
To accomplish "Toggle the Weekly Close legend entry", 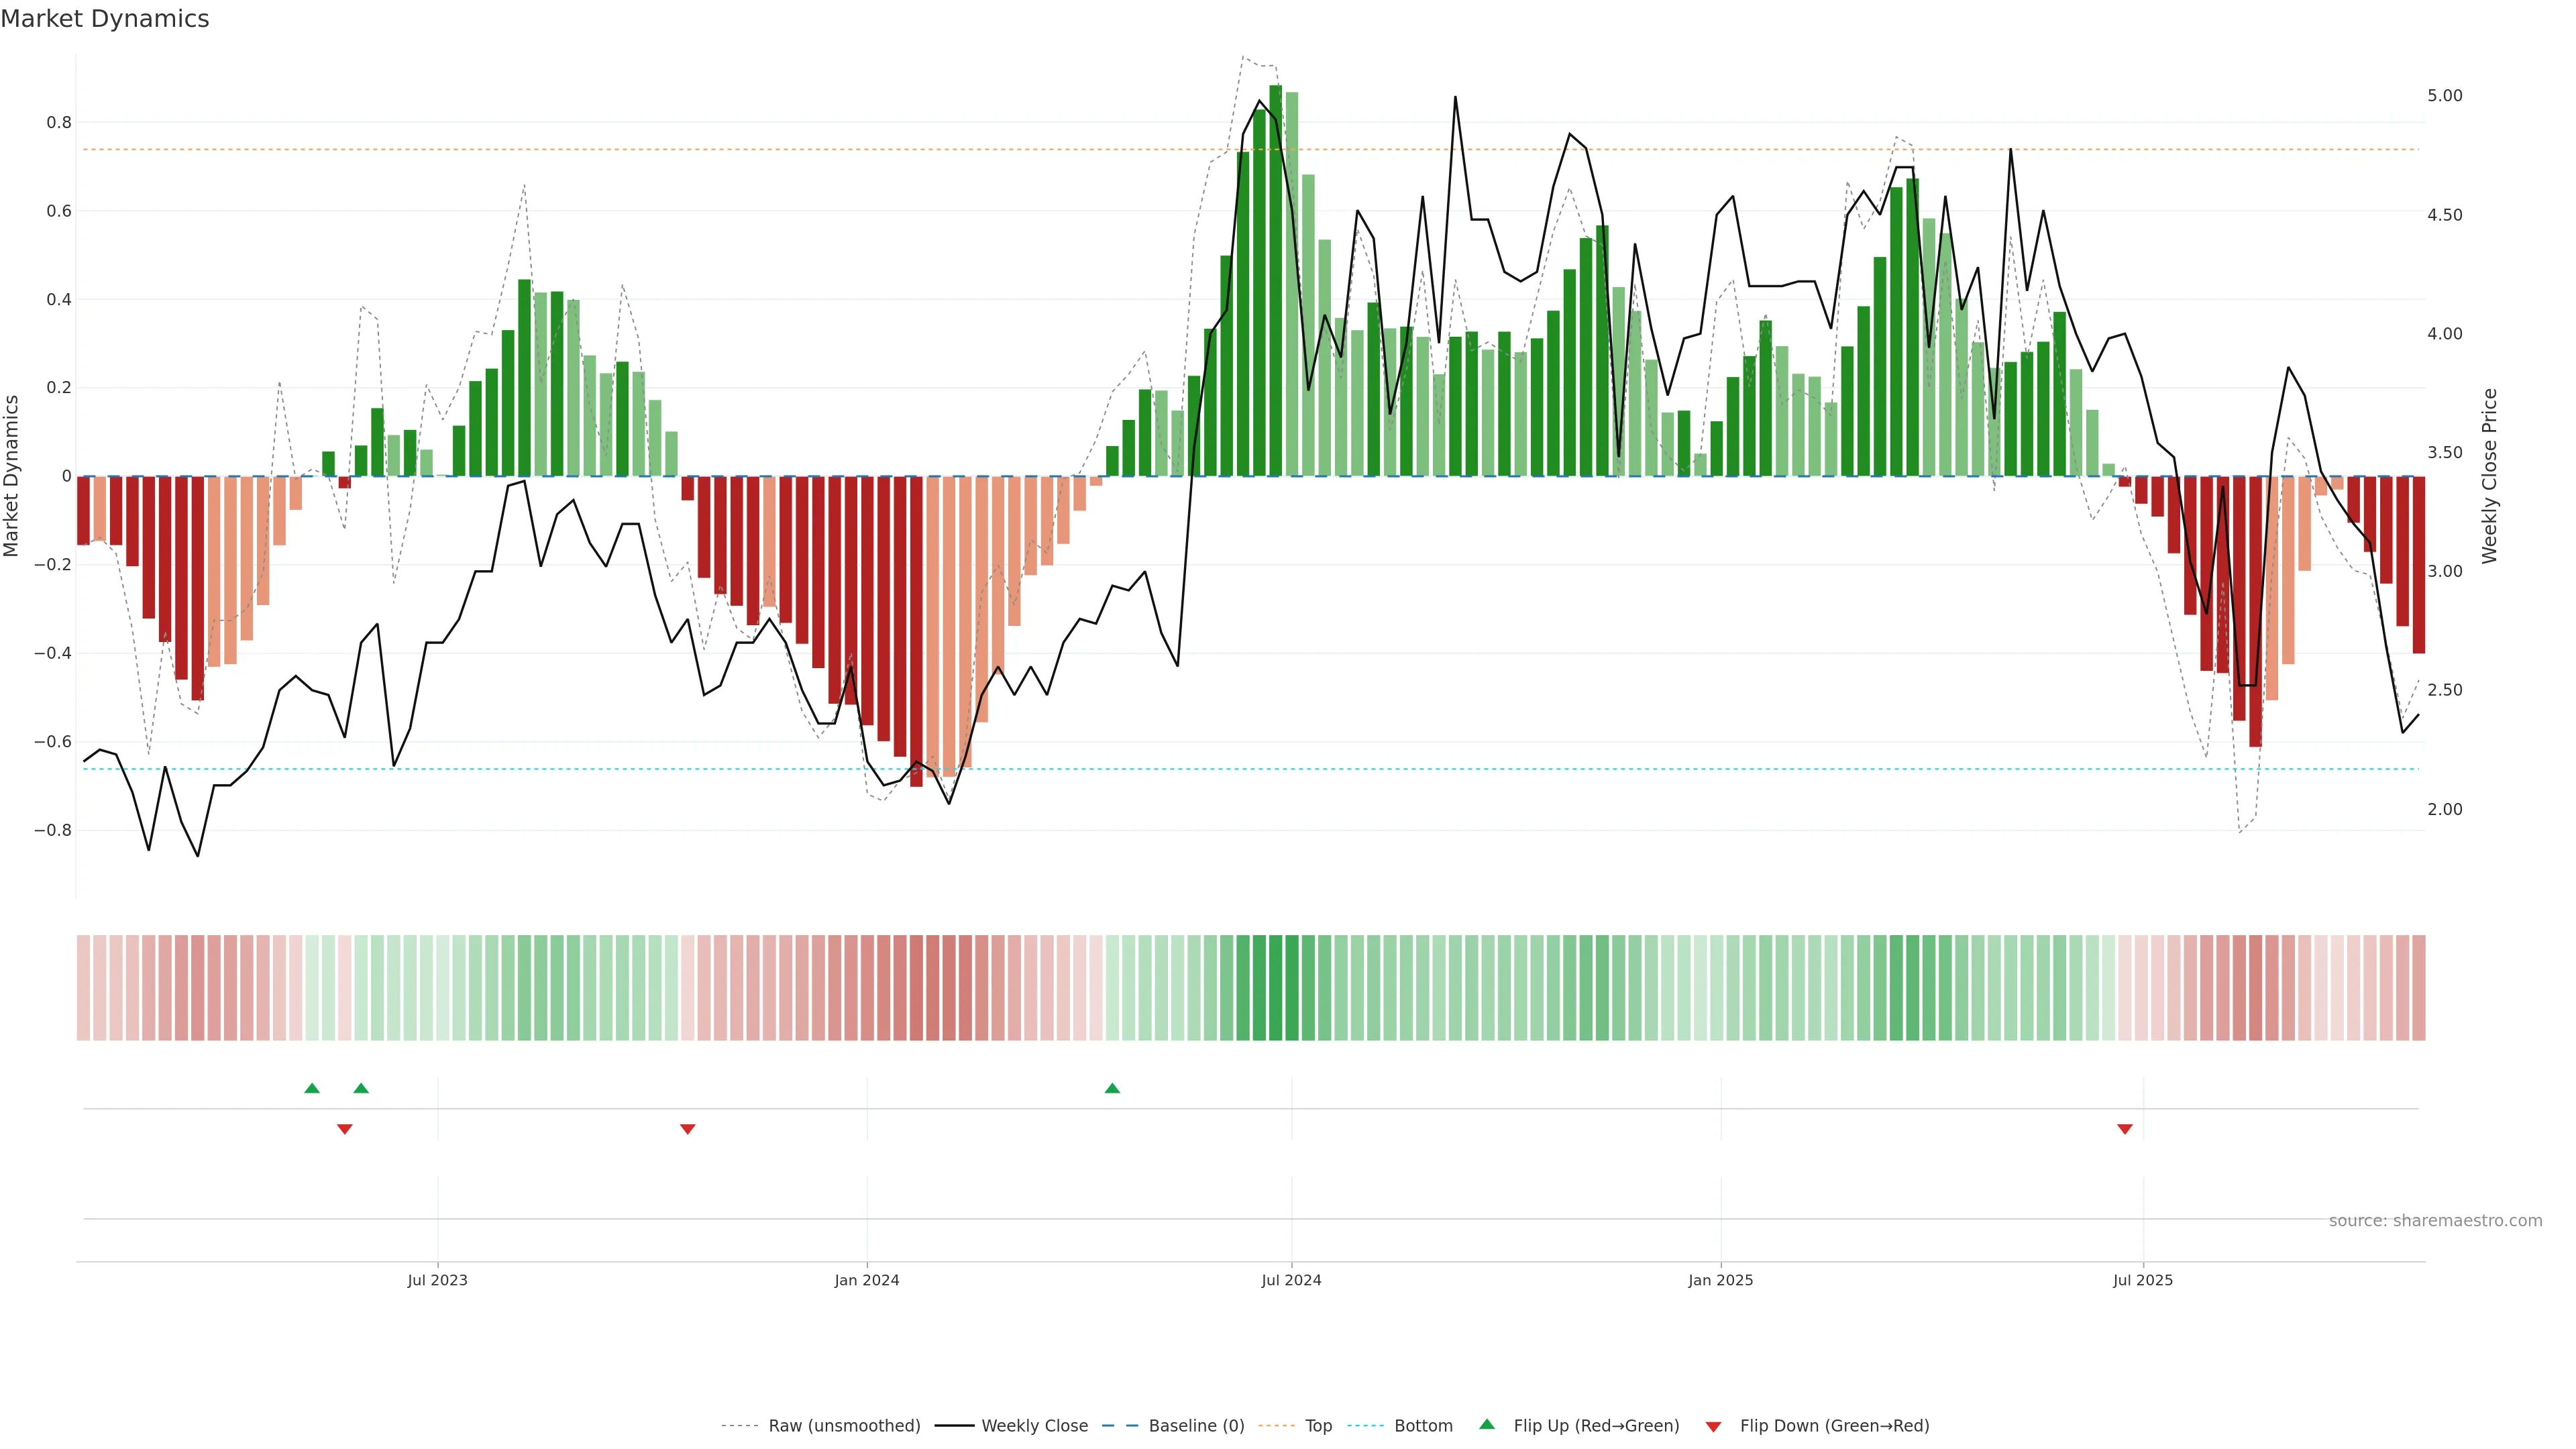I will 1034,1426.
